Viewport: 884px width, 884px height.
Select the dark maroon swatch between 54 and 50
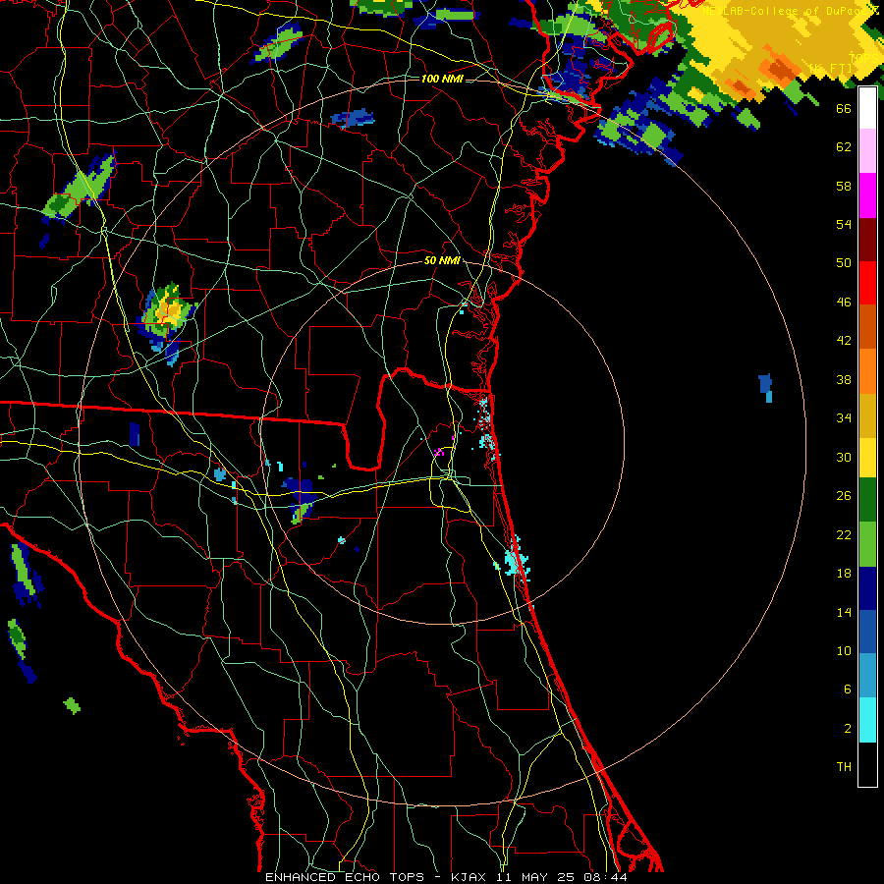867,240
